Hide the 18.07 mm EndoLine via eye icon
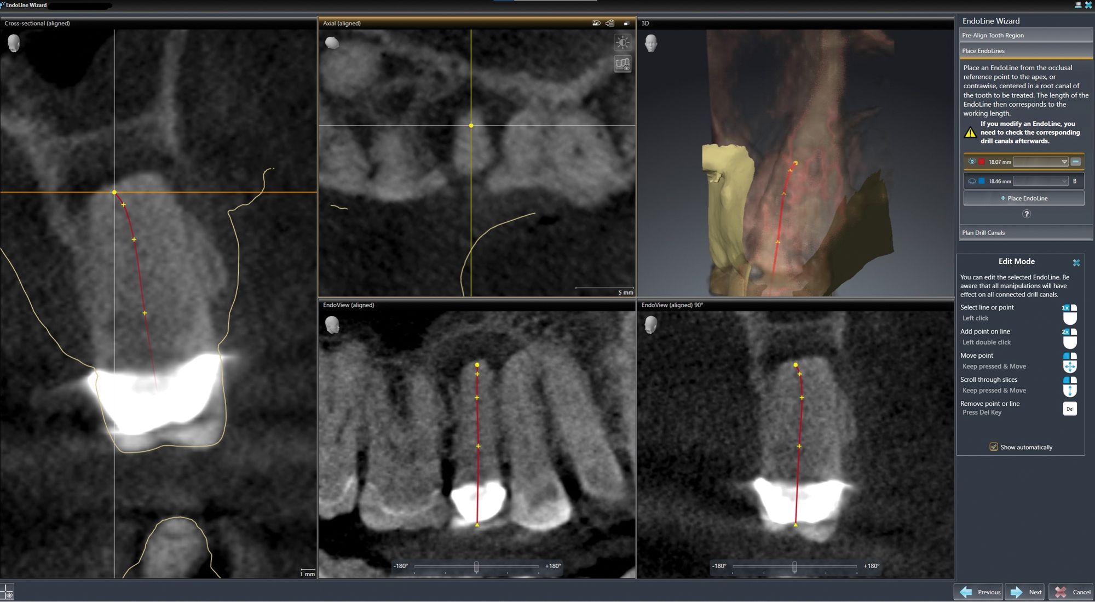 (x=972, y=162)
